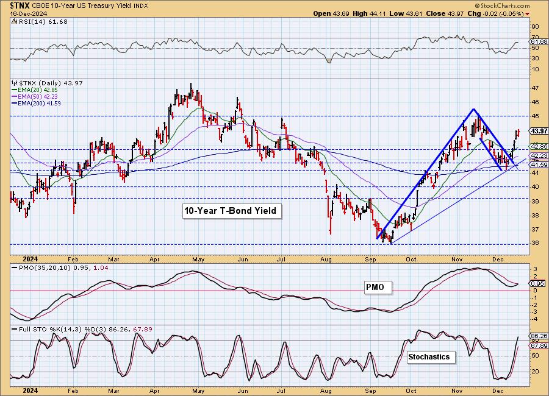Click the 'Low 43.61' header value
This screenshot has width=549, height=396.
tap(406, 13)
